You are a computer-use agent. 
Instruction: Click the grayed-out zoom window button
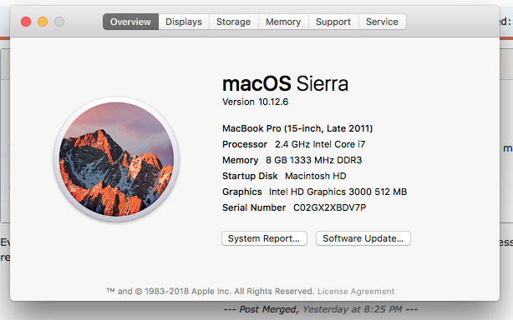pyautogui.click(x=59, y=22)
